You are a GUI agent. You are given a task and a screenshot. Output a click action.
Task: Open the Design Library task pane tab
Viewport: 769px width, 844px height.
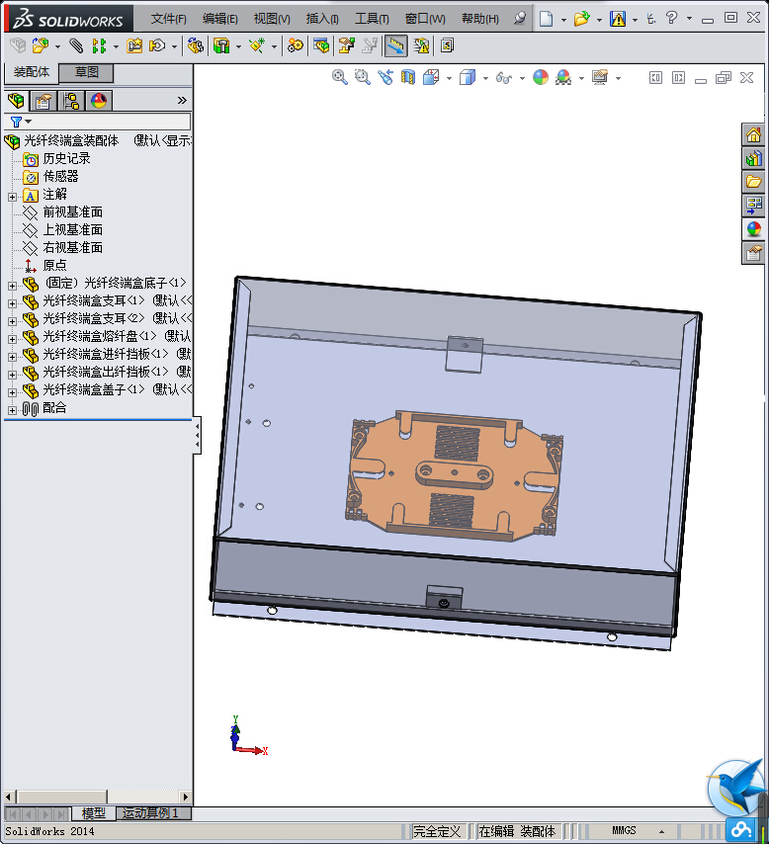[x=753, y=158]
